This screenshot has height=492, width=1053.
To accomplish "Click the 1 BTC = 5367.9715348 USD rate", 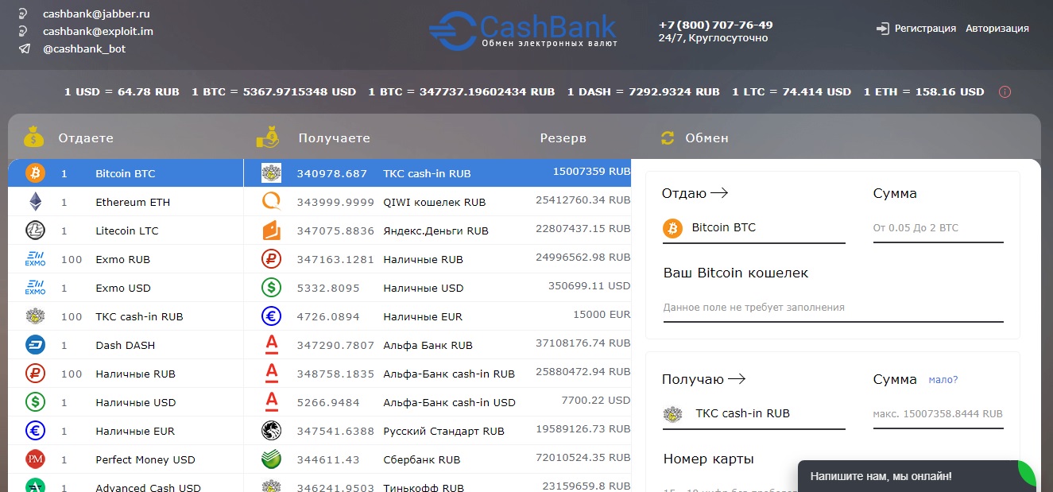I will click(273, 92).
